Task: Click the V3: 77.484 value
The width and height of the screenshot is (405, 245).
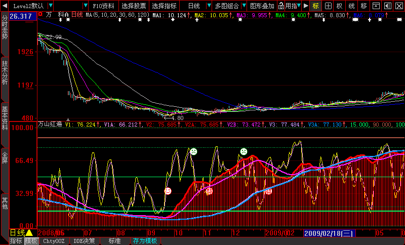Action: click(x=287, y=125)
